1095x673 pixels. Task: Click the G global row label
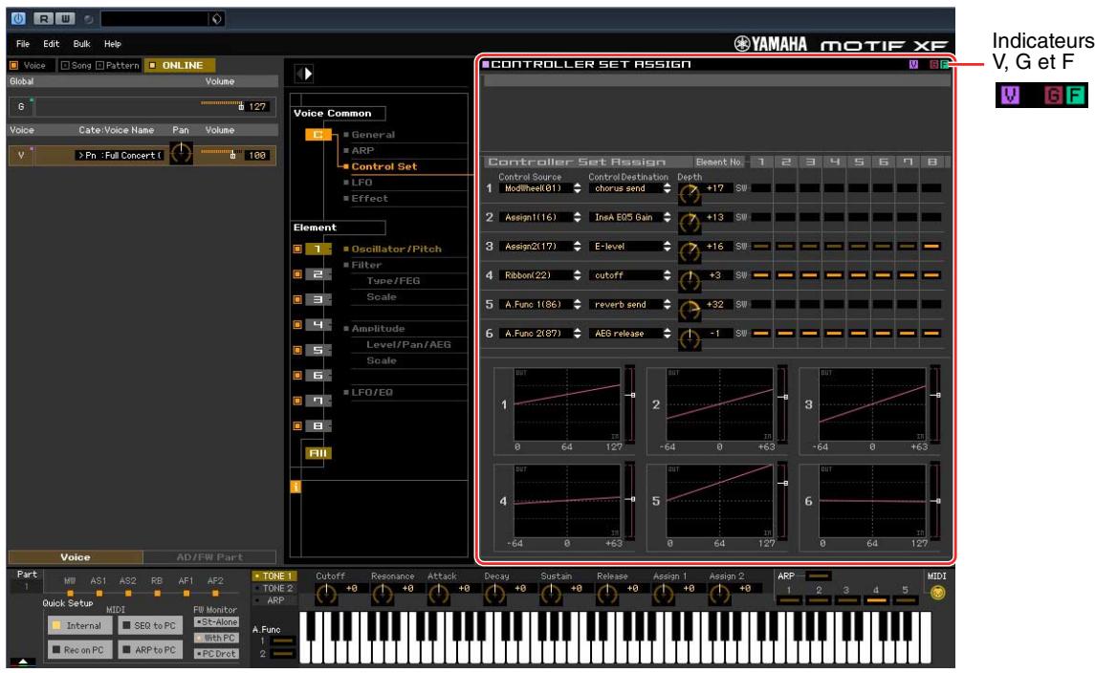(21, 107)
